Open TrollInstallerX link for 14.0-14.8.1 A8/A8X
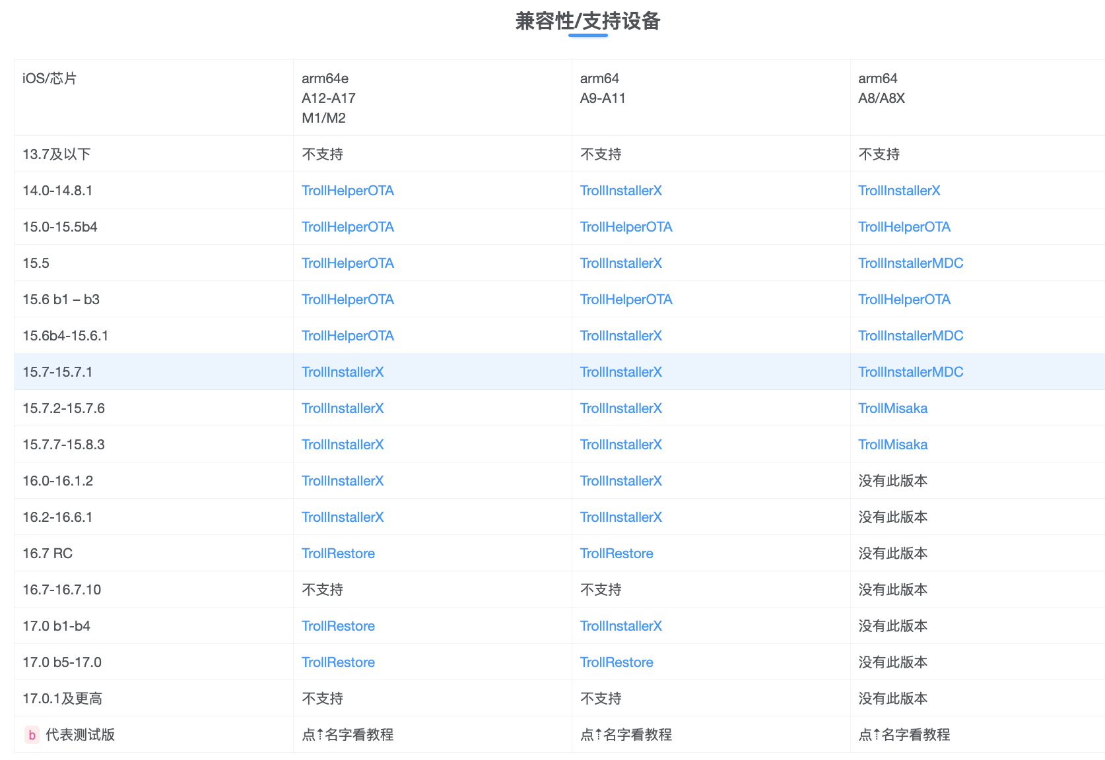The height and width of the screenshot is (760, 1105). click(899, 191)
